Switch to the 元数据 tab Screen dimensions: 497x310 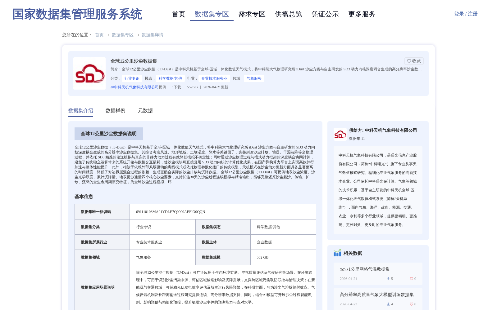pos(145,111)
